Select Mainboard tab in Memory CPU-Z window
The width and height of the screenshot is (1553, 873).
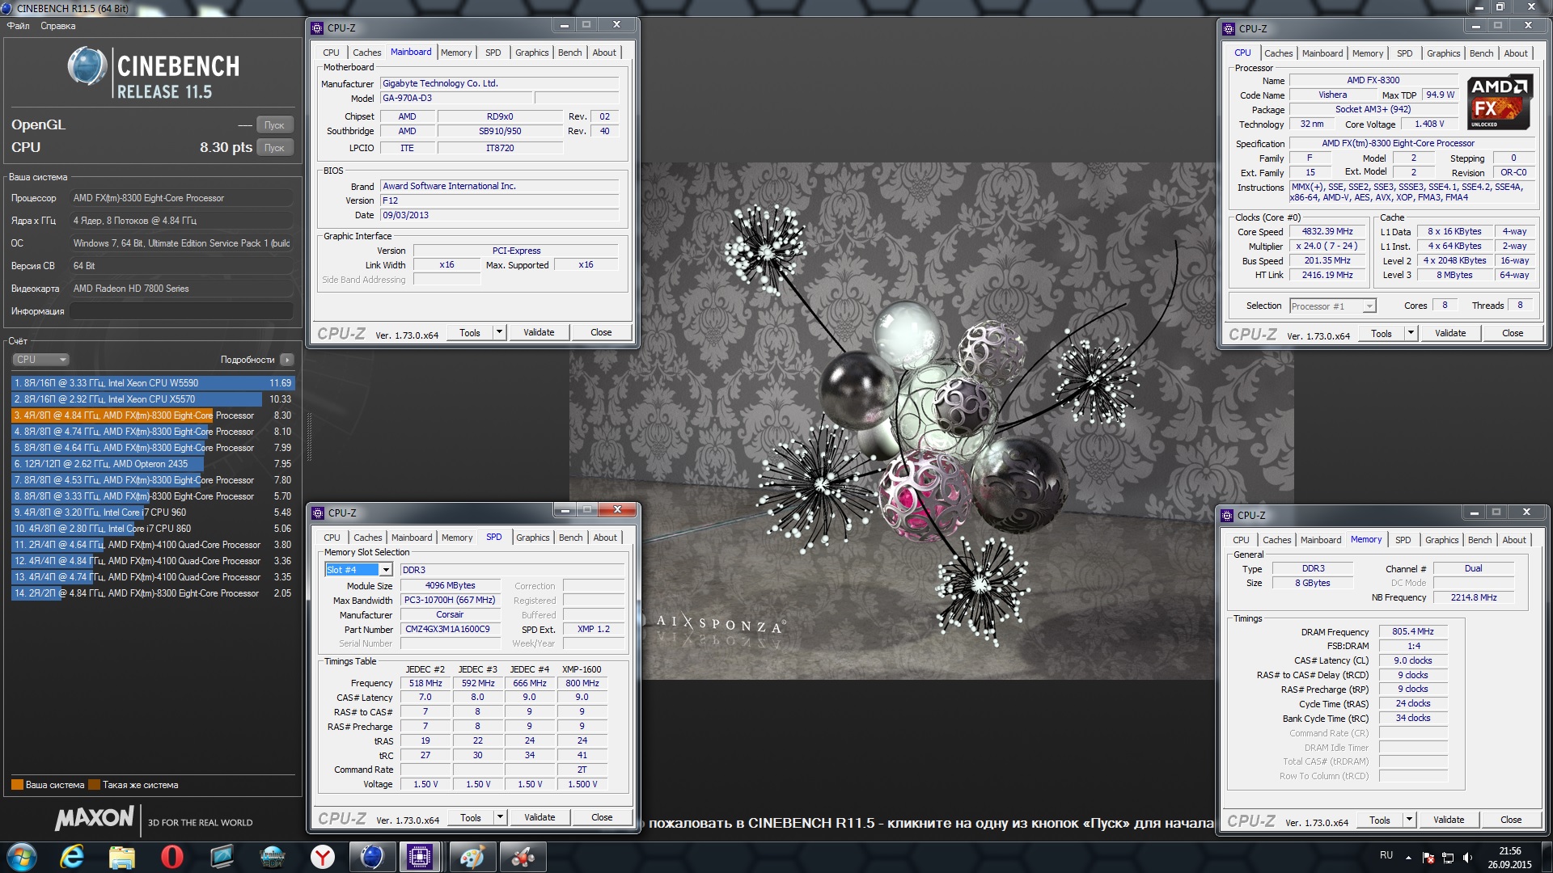[x=1321, y=540]
